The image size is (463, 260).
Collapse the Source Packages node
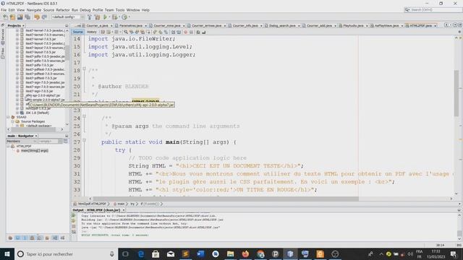point(13,121)
